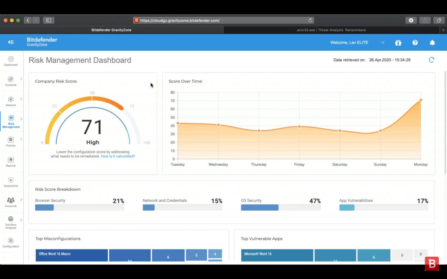Screen dimensions: 447x279
Task: Select the Reports sidebar icon
Action: (11, 162)
